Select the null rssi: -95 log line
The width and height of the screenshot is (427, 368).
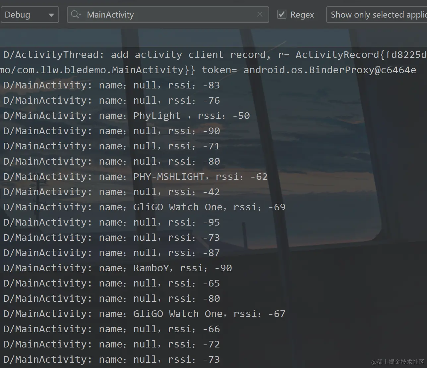coord(111,222)
